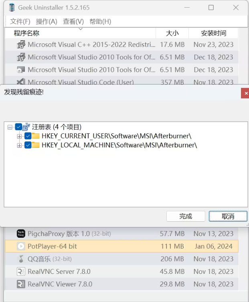Uncheck the 注册表 (4 个项目) checkbox
The image size is (249, 302).
coord(18,127)
